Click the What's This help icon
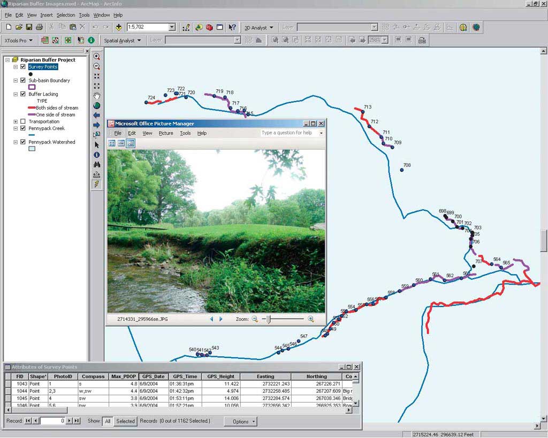 232,27
